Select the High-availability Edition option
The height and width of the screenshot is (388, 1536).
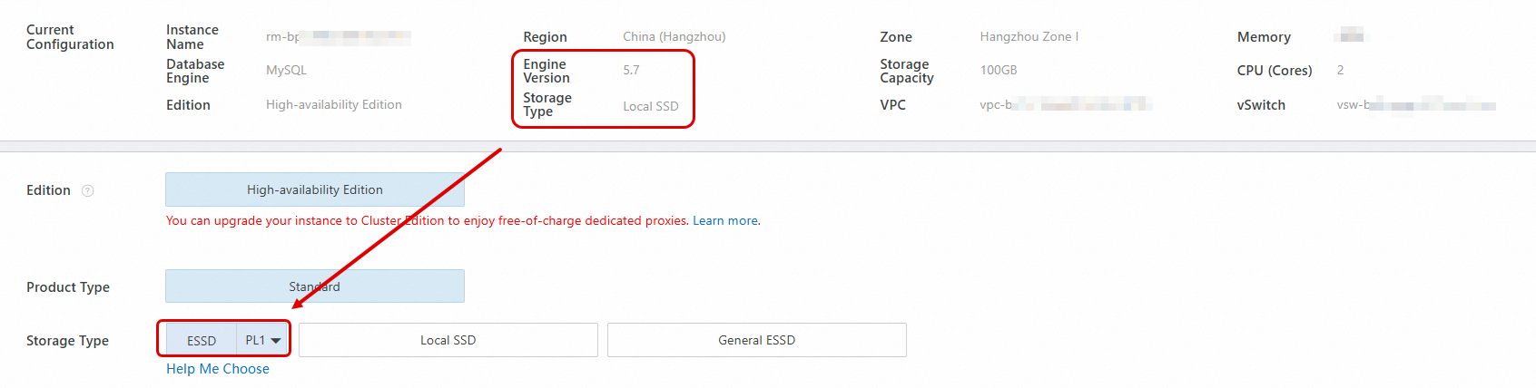point(314,189)
